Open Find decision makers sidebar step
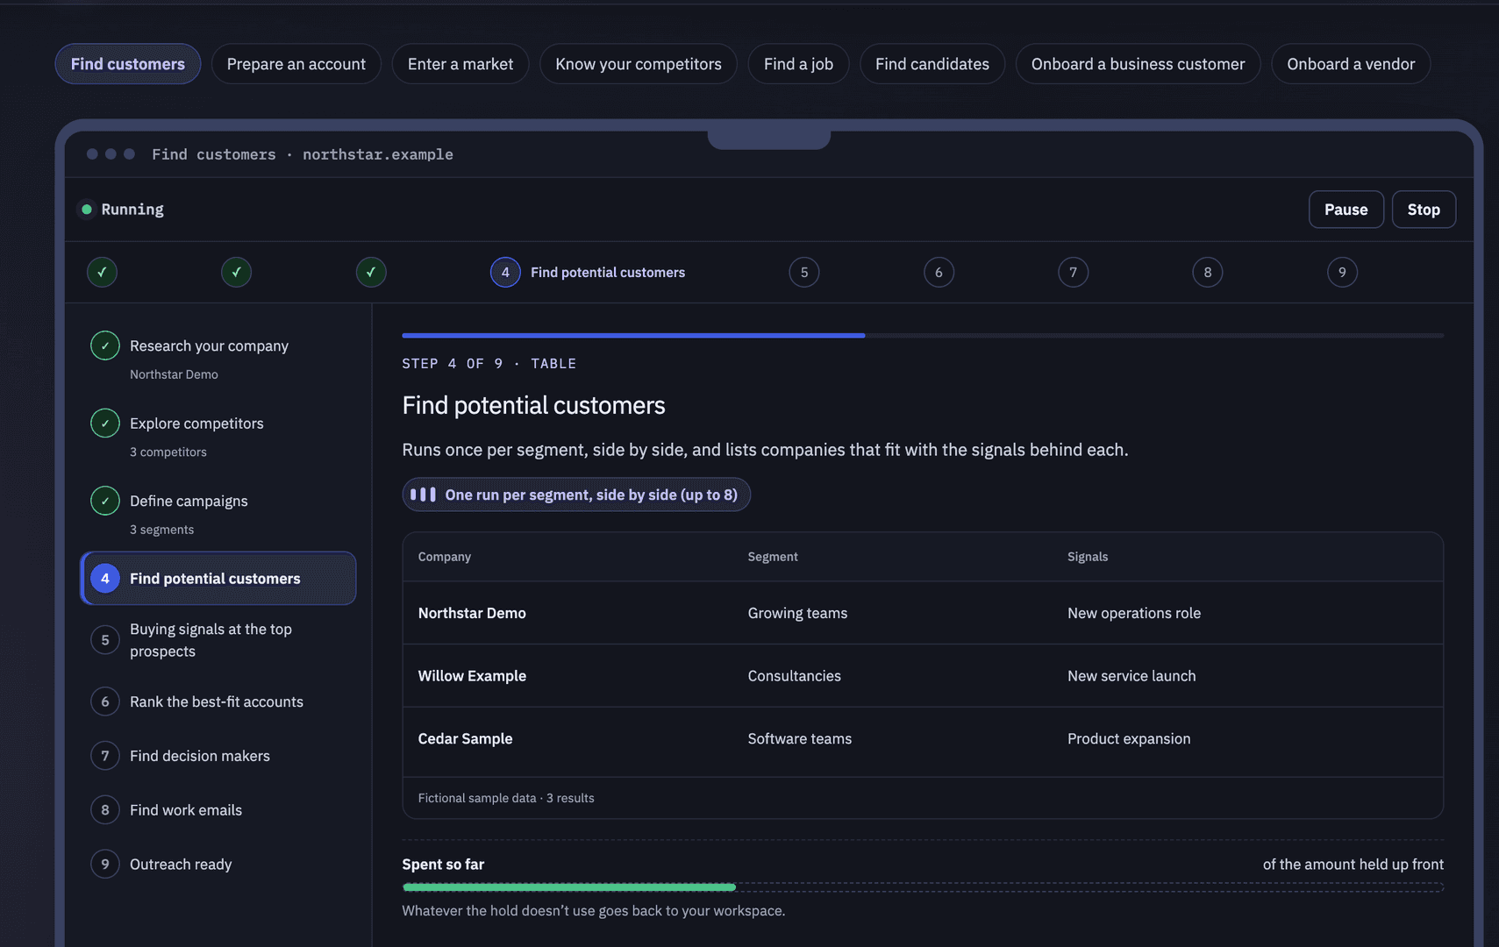 (218, 756)
